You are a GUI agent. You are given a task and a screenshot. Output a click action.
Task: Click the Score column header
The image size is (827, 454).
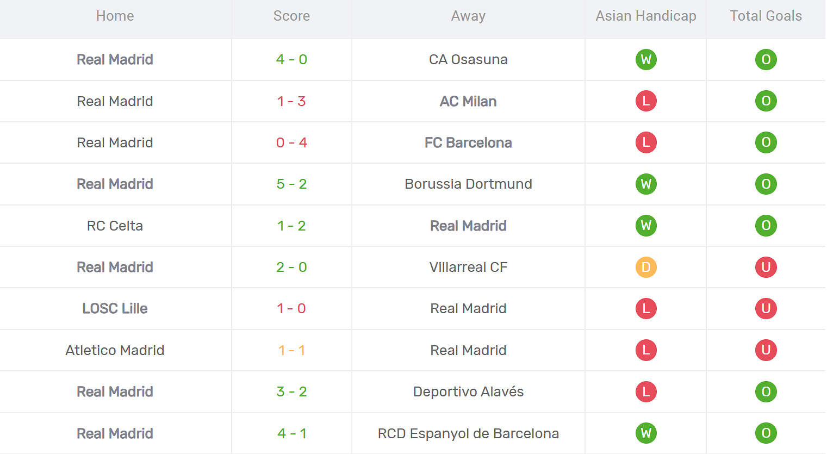click(291, 16)
